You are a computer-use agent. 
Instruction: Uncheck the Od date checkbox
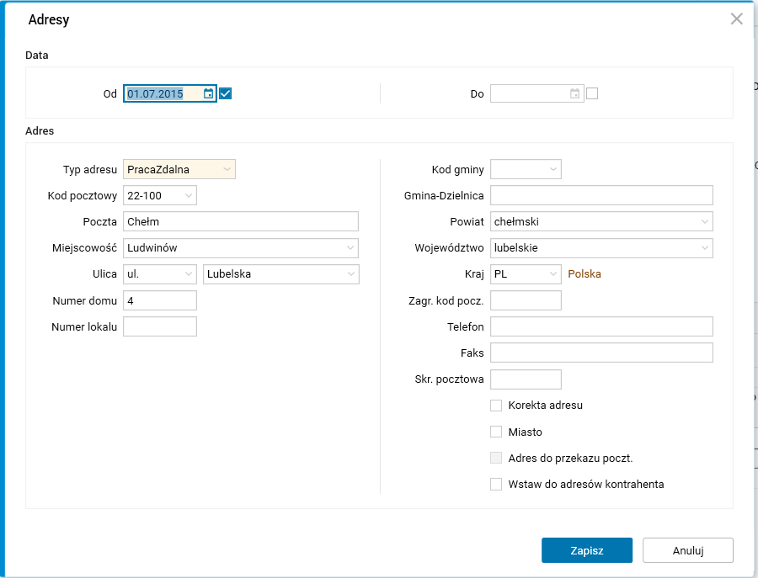tap(225, 93)
